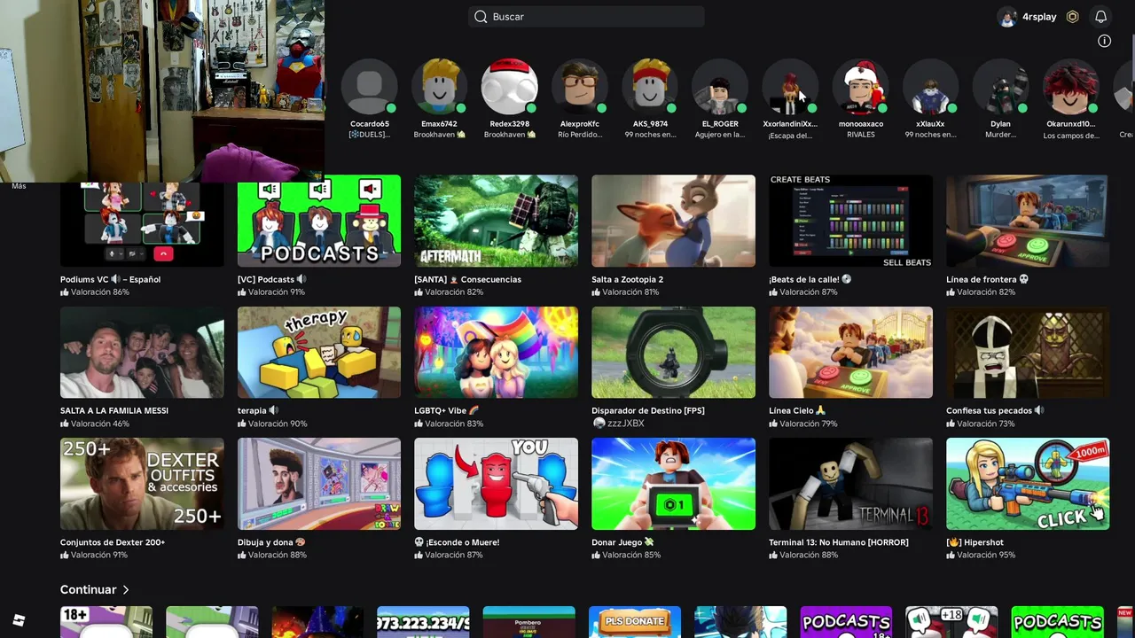Open green PODCASTS tile in Continuar
The width and height of the screenshot is (1135, 638).
pyautogui.click(x=1057, y=622)
